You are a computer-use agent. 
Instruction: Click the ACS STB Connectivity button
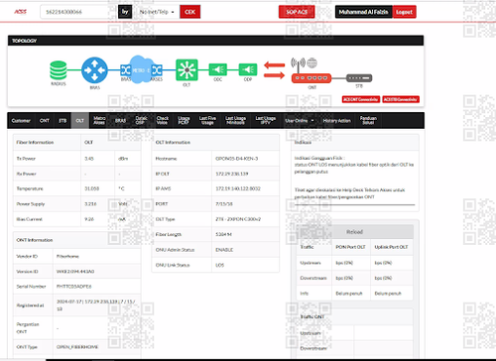tap(401, 99)
